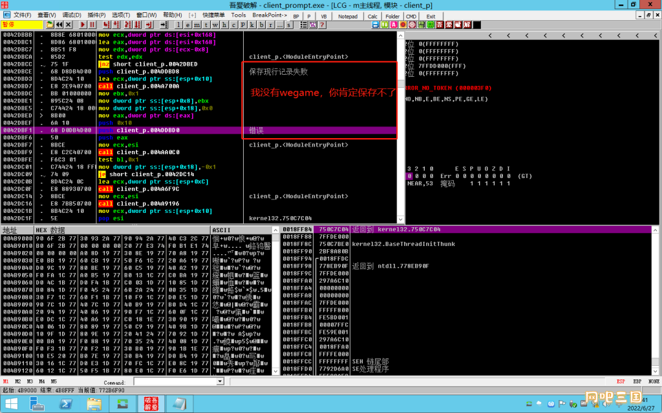Open the 调试(D) debug menu
Screen dimensions: 662x413
pyautogui.click(x=72, y=15)
